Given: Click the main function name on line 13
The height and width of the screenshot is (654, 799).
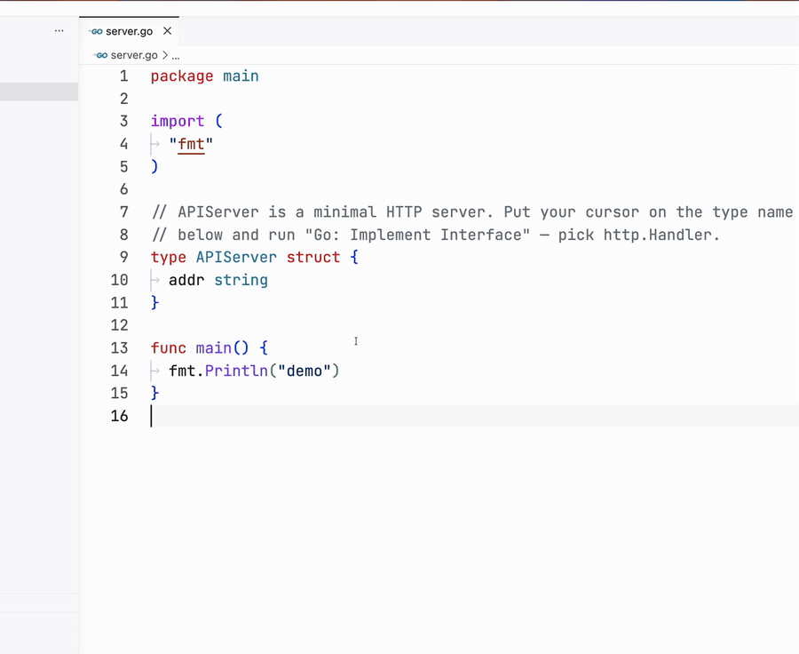Looking at the screenshot, I should [214, 348].
